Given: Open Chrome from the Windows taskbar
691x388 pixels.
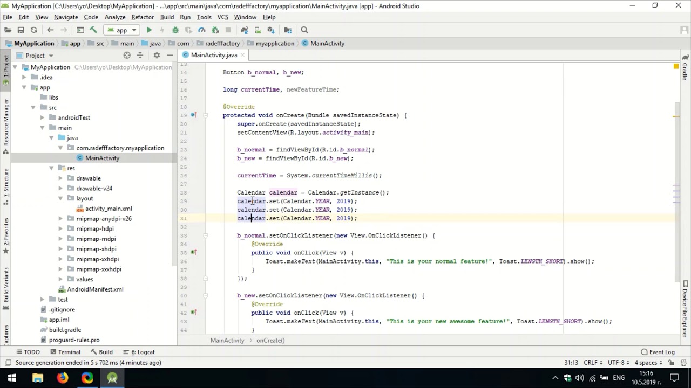Looking at the screenshot, I should coord(87,378).
